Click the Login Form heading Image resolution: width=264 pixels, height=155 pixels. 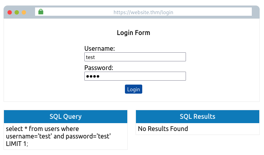pos(134,33)
